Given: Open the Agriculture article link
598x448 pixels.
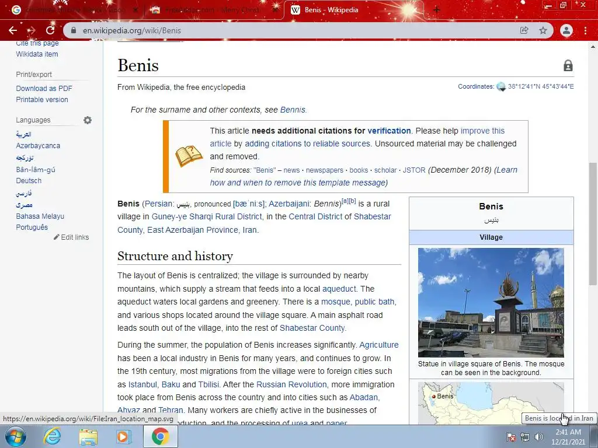Looking at the screenshot, I should coord(378,345).
